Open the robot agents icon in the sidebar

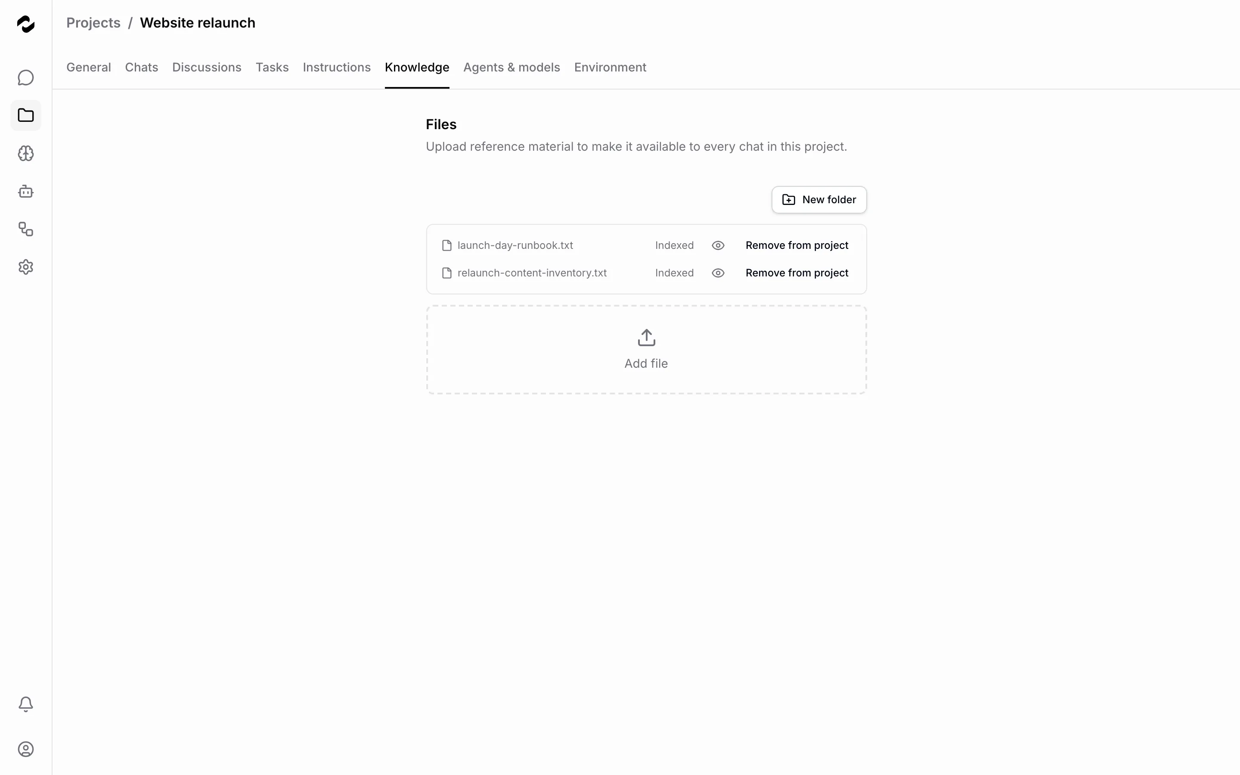point(26,191)
